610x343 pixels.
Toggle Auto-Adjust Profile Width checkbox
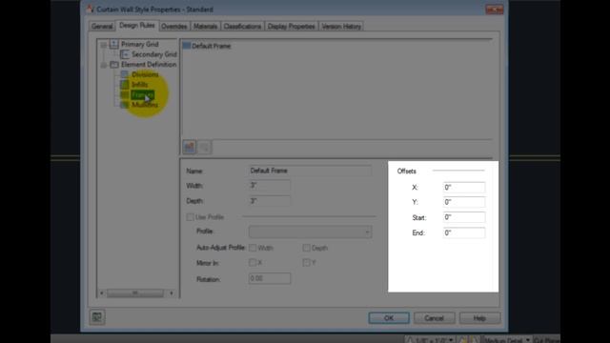[253, 248]
